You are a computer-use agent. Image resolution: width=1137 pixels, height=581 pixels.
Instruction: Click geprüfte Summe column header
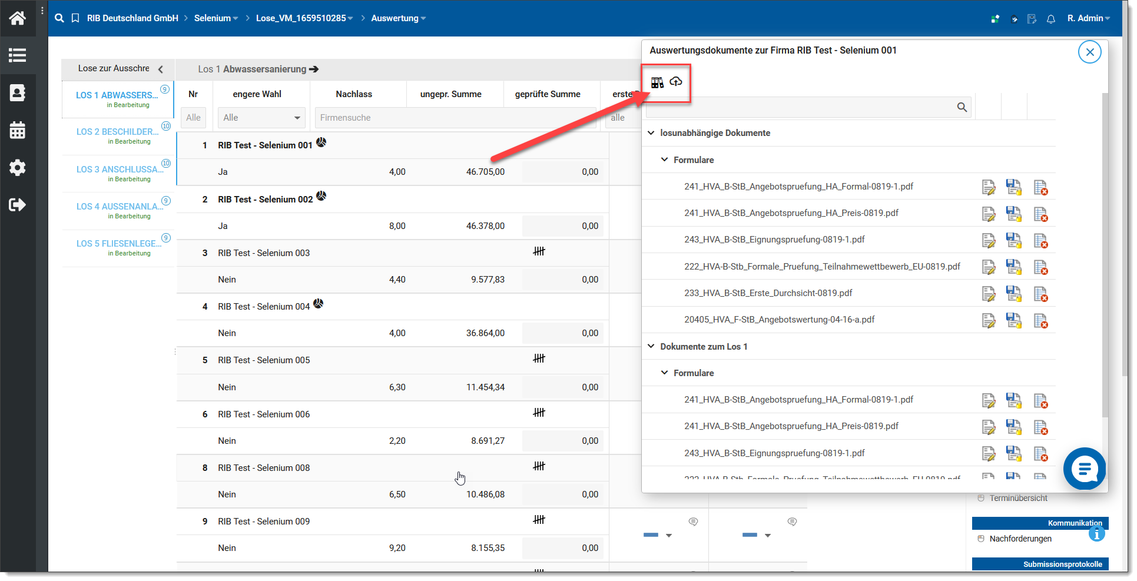click(x=548, y=94)
